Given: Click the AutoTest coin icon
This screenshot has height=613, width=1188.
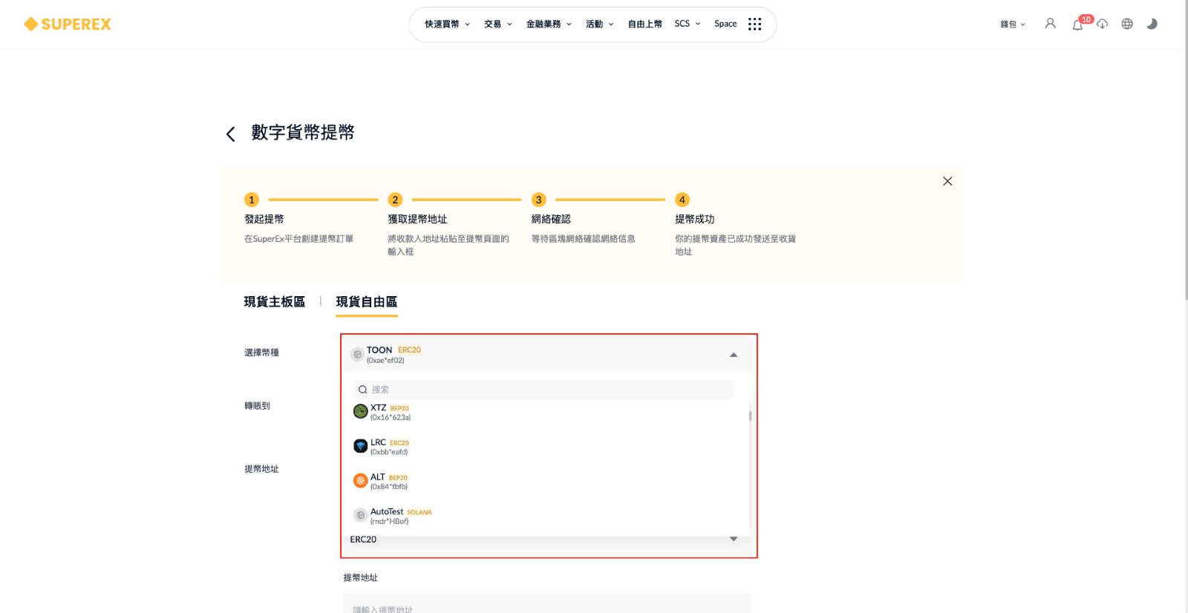Looking at the screenshot, I should (x=361, y=515).
